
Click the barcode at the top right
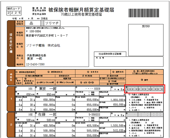point(144,13)
